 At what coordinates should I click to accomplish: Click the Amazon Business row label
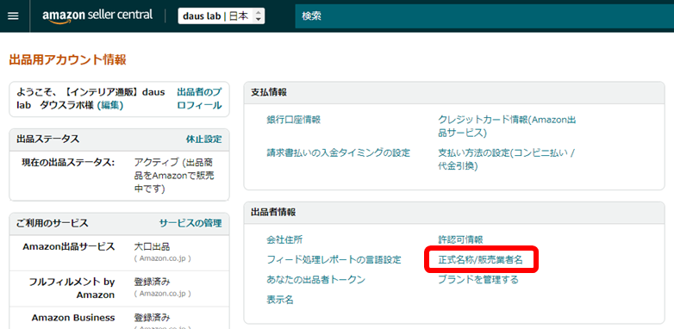(73, 318)
